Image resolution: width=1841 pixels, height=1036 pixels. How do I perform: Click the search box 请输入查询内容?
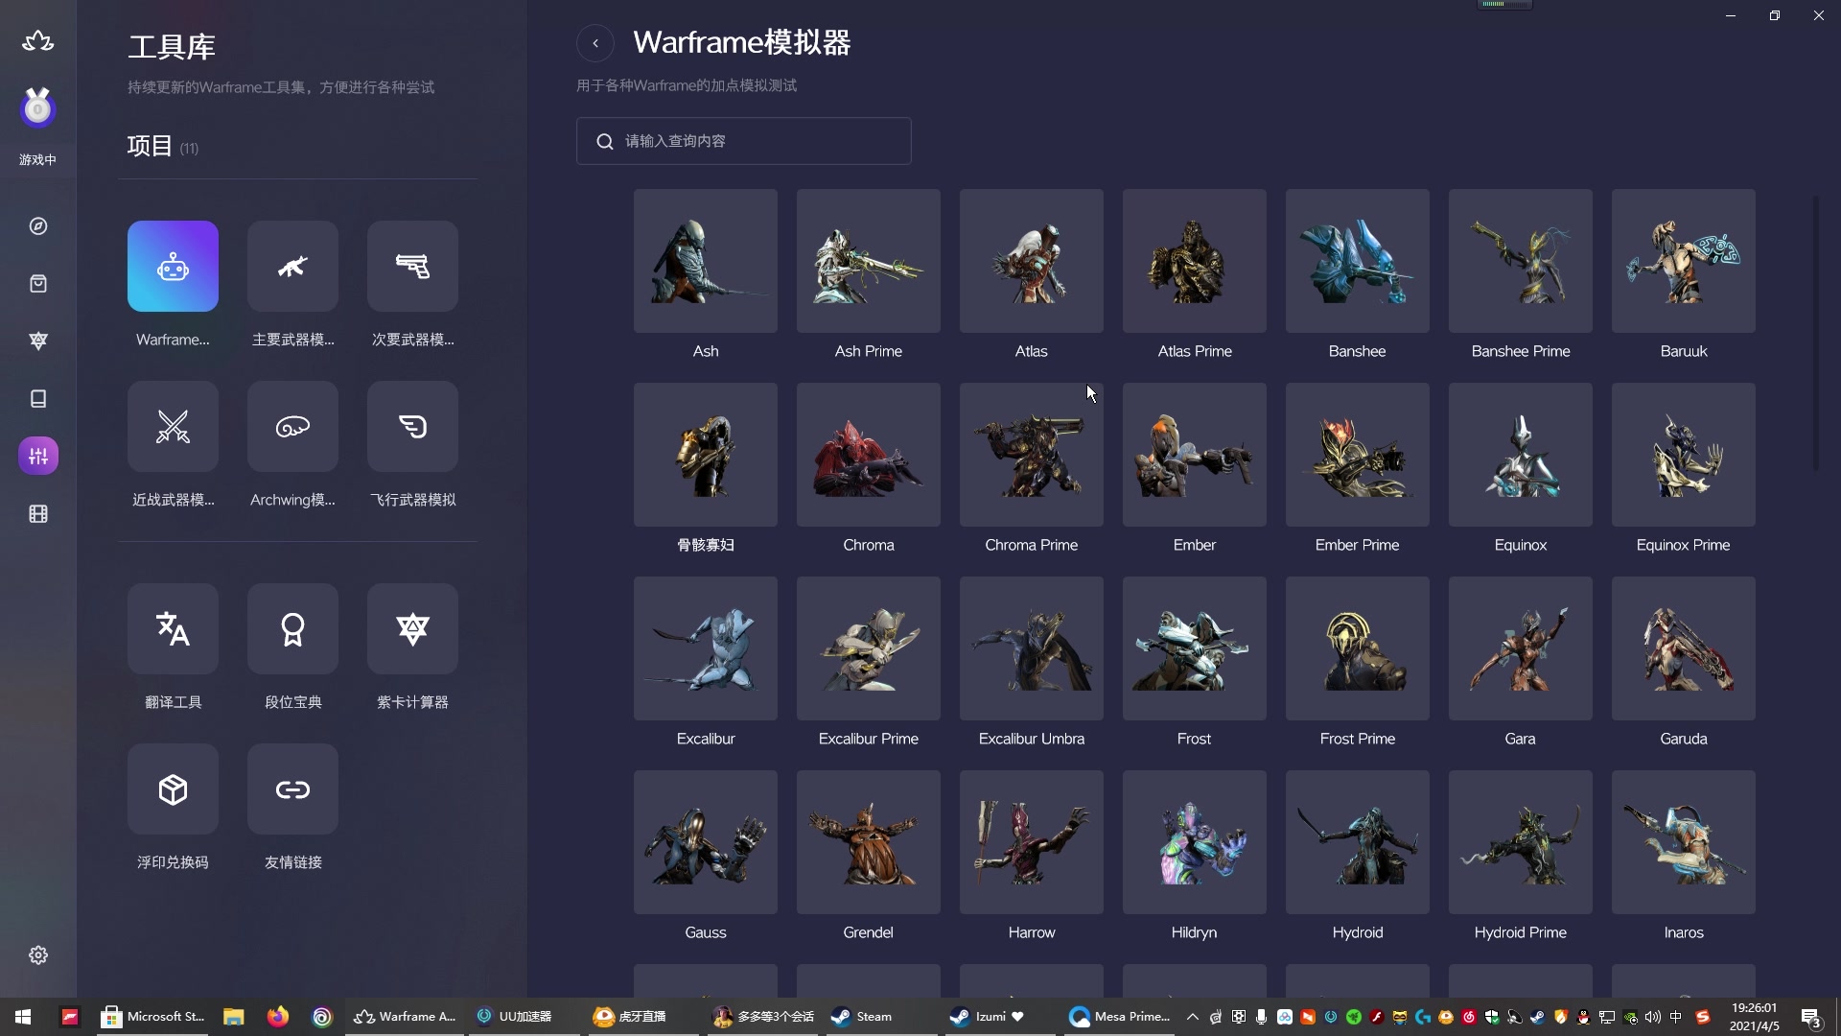pos(744,141)
